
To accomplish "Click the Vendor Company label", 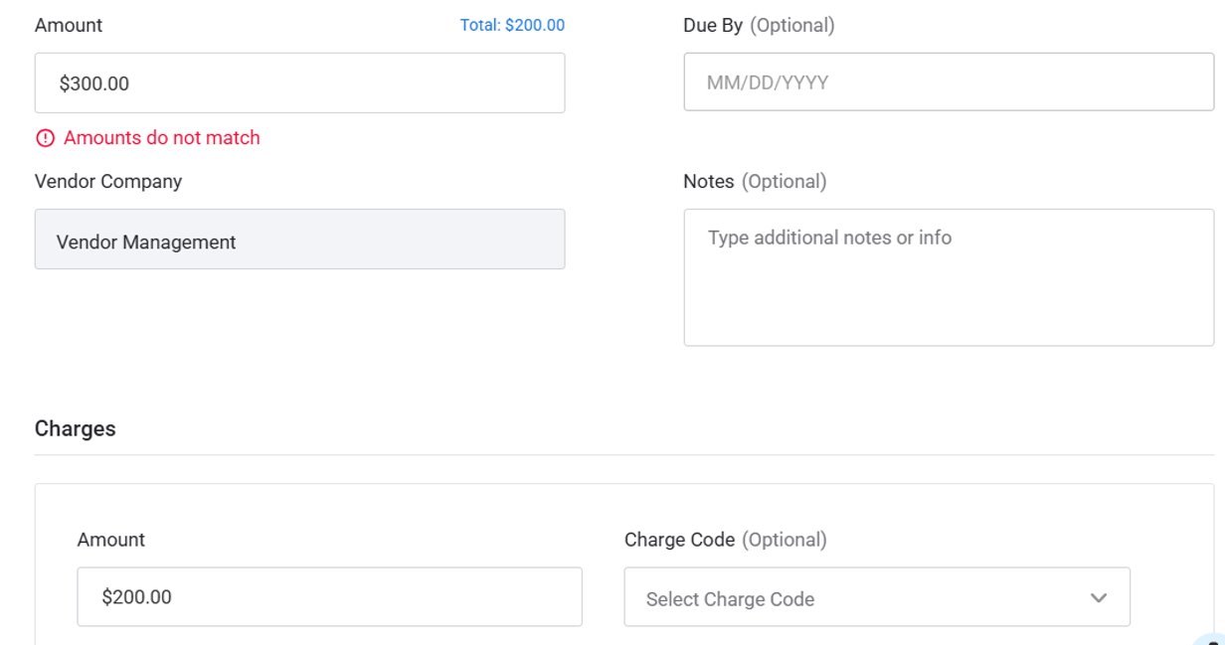I will pyautogui.click(x=108, y=181).
